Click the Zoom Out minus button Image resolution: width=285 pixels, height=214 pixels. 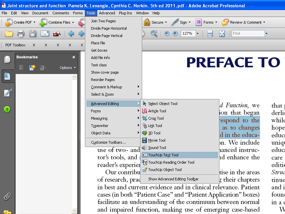click(167, 33)
